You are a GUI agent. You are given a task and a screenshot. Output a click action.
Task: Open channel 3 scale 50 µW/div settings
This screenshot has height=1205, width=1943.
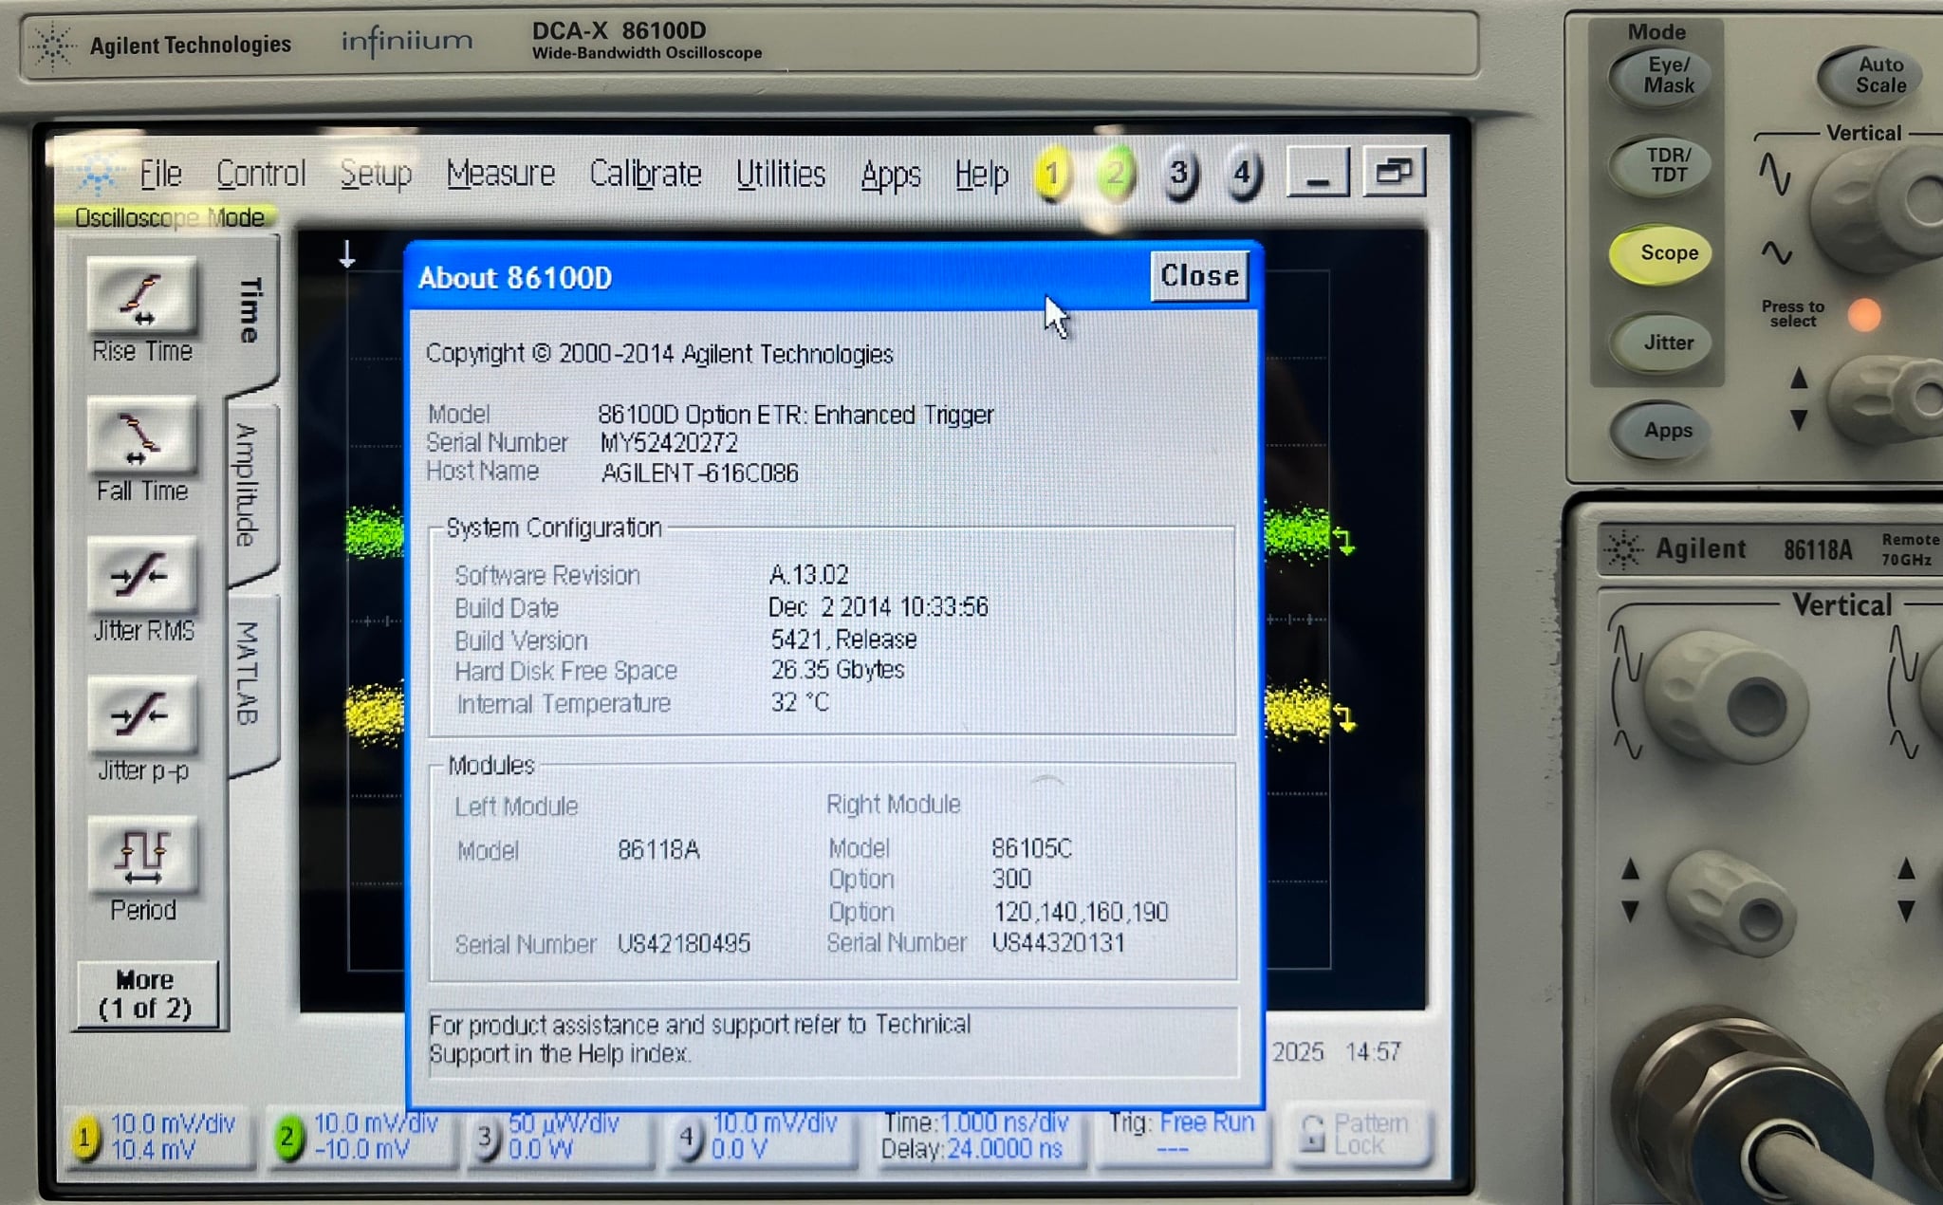click(562, 1137)
